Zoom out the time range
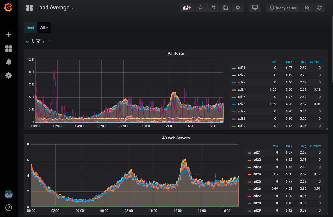 (x=307, y=8)
